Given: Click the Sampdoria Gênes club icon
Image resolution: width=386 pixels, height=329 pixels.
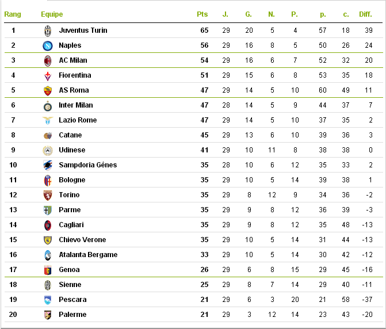Looking at the screenshot, I should point(48,165).
